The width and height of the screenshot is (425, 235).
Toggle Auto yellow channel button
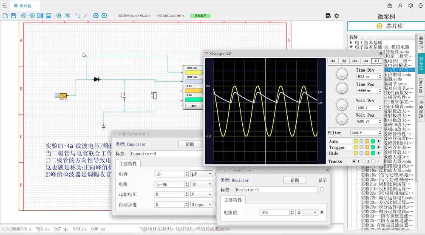pyautogui.click(x=356, y=141)
